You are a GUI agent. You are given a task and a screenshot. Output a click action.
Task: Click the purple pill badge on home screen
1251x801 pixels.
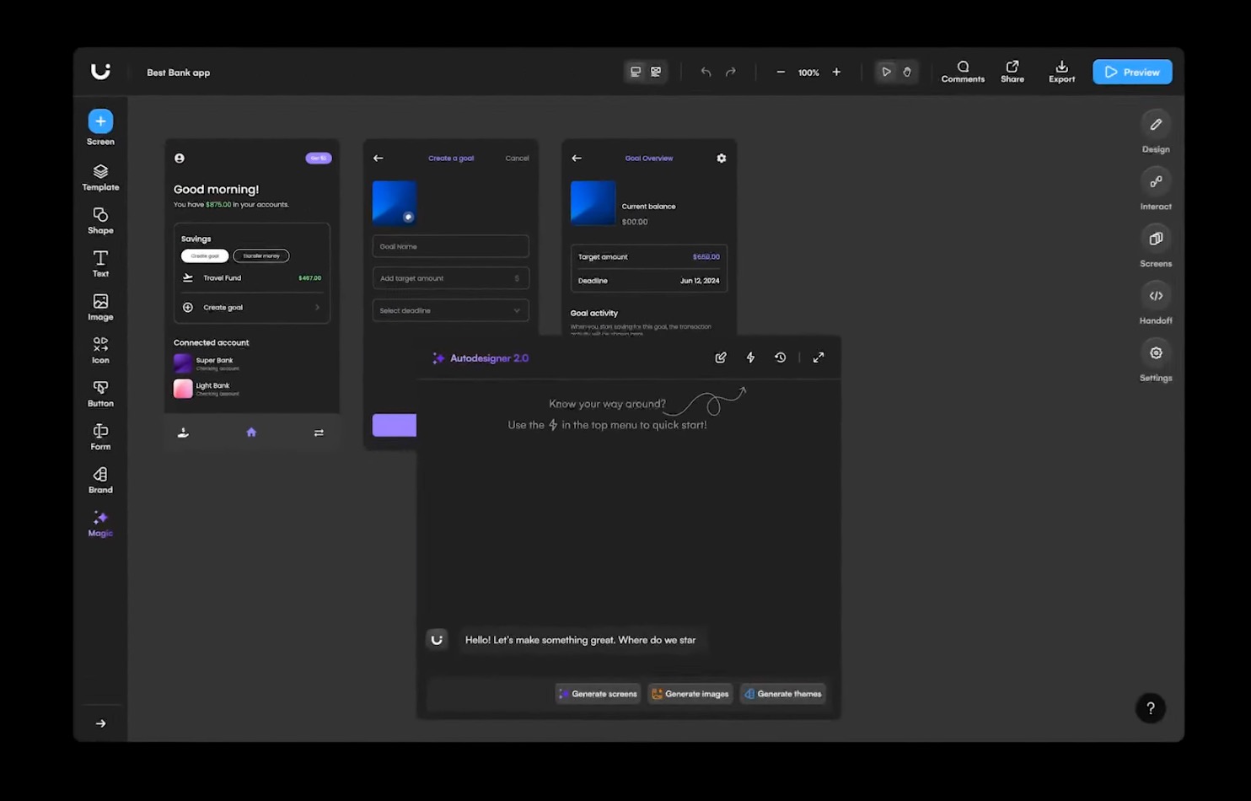coord(318,158)
